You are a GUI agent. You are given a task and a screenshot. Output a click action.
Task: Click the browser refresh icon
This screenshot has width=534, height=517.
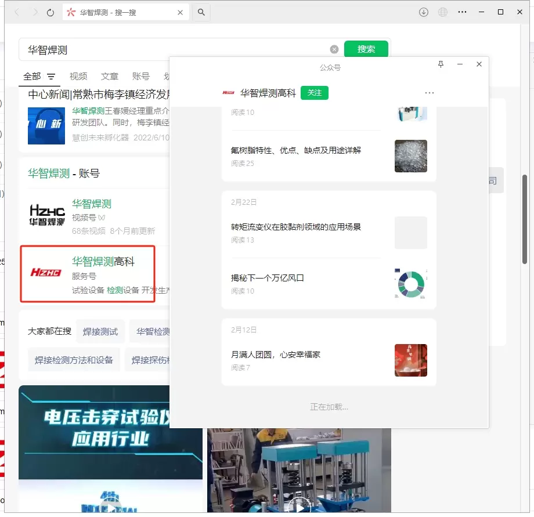point(50,12)
